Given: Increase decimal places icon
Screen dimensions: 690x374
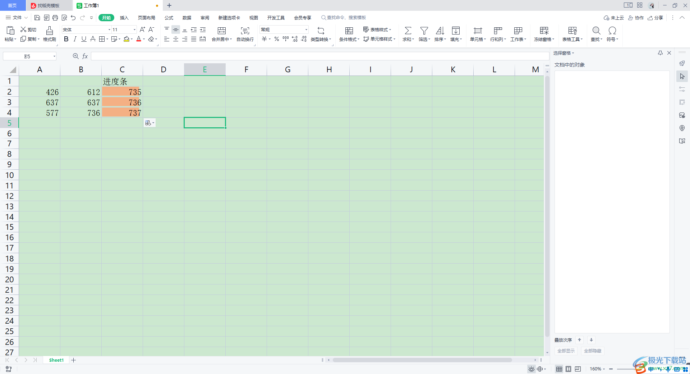Looking at the screenshot, I should coord(295,39).
